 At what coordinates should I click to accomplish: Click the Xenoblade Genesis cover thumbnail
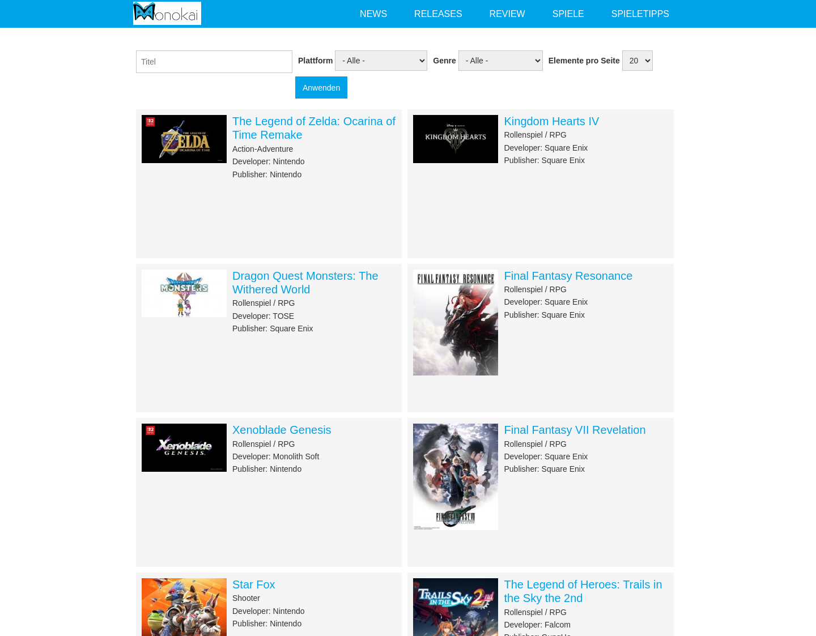click(x=184, y=447)
